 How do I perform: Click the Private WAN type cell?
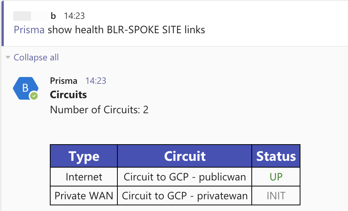[84, 196]
